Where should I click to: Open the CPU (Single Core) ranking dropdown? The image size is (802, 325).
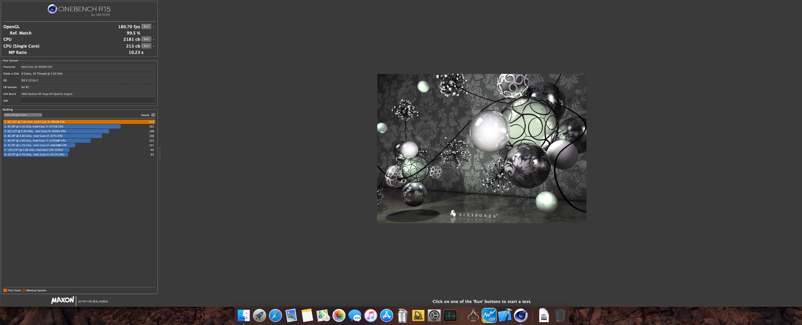[x=23, y=115]
